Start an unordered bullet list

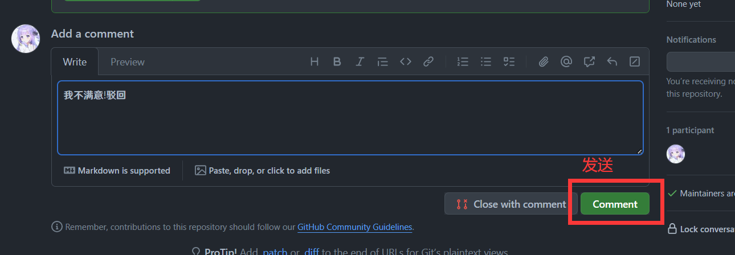coord(486,61)
